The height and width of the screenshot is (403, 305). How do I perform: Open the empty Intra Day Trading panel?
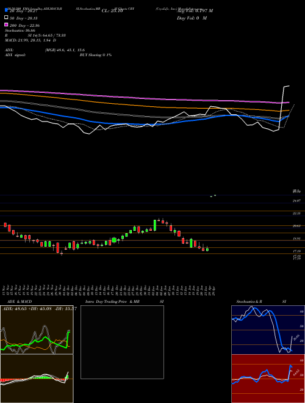[x=122, y=342]
